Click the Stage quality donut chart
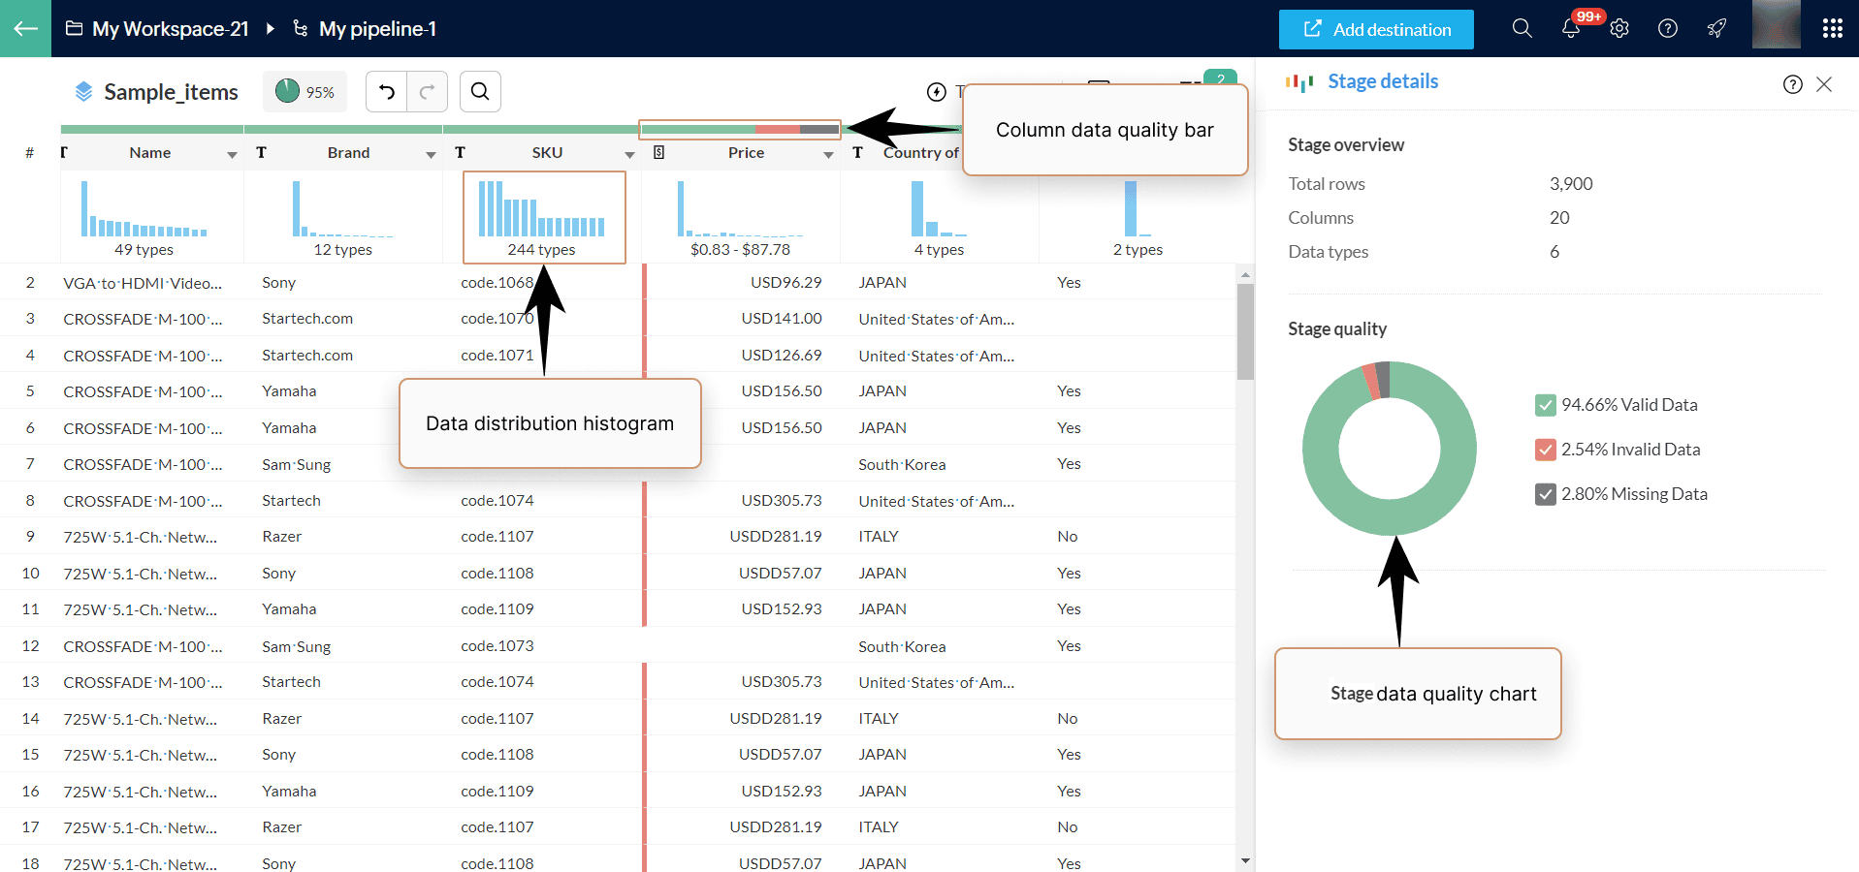This screenshot has height=872, width=1859. [x=1390, y=449]
